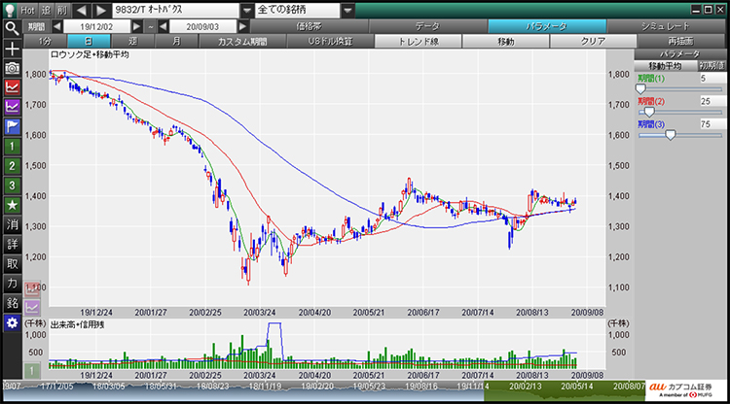Viewport: 730px width, 404px height.
Task: Toggle カスタム期間 custom period
Action: pos(242,42)
